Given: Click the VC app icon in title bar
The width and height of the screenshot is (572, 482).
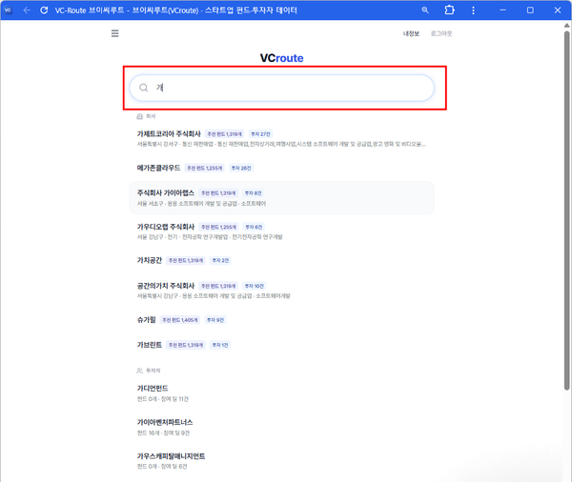Looking at the screenshot, I should 8,10.
